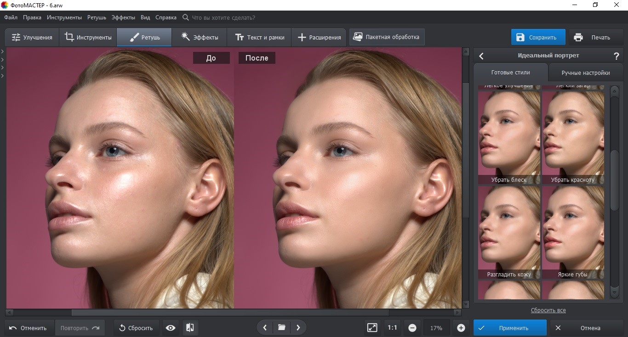Open the Эффекты tab
Viewport: 628px width, 337px height.
coord(199,37)
